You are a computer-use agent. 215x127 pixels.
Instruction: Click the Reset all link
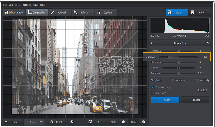(203, 90)
